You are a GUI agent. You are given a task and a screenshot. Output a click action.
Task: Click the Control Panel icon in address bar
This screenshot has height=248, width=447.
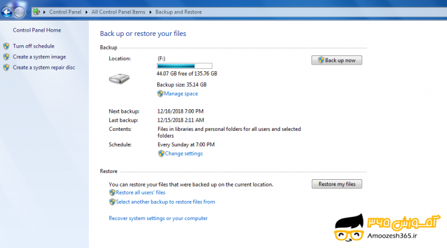pyautogui.click(x=36, y=12)
